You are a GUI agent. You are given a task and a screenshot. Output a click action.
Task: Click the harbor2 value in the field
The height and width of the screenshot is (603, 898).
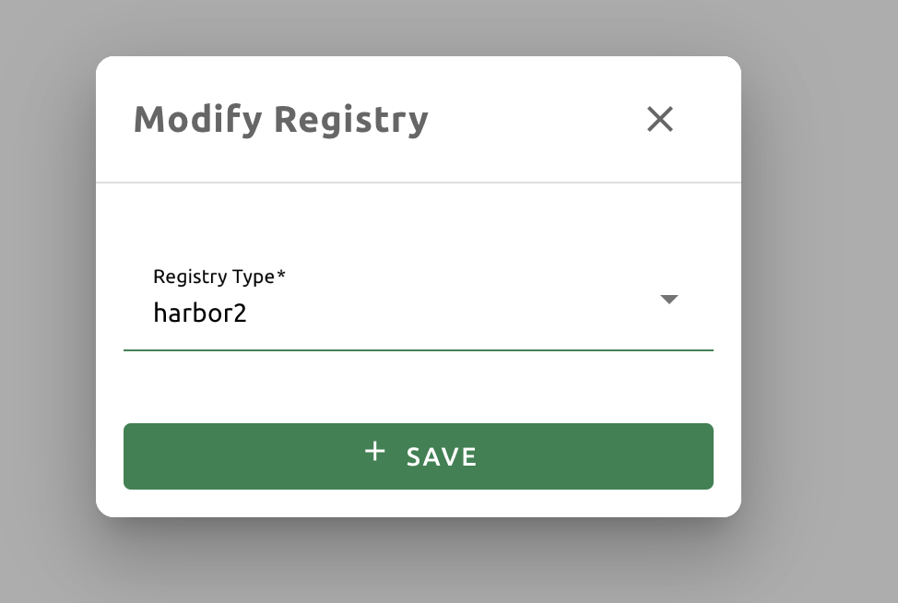200,313
